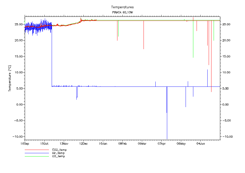Click the 07Apr date on the x-axis
Viewport: 245px width, 173px height.
coord(161,144)
